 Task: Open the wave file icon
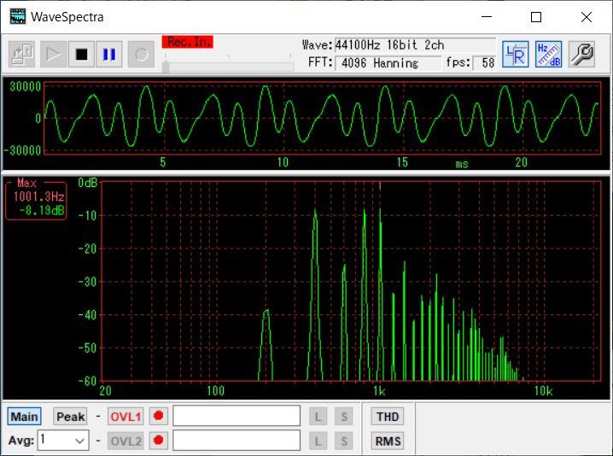(22, 54)
